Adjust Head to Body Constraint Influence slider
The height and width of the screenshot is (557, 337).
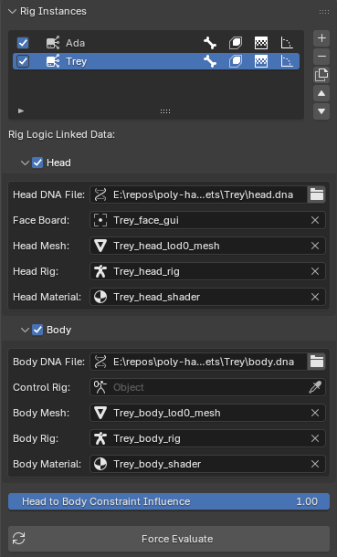point(169,501)
